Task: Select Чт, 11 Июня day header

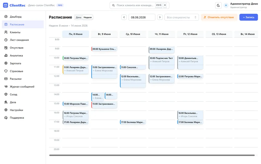Action: pos(162,34)
